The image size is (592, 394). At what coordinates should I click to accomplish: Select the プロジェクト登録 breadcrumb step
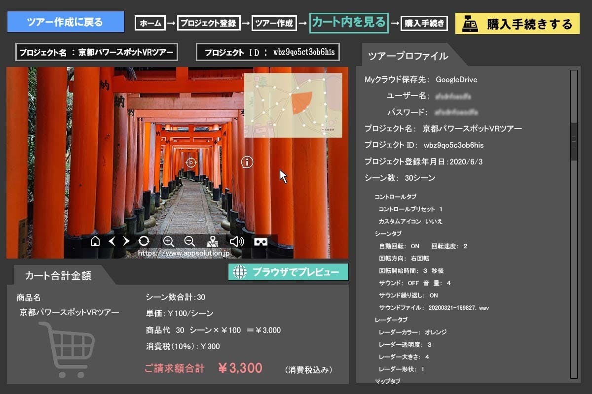pyautogui.click(x=208, y=23)
